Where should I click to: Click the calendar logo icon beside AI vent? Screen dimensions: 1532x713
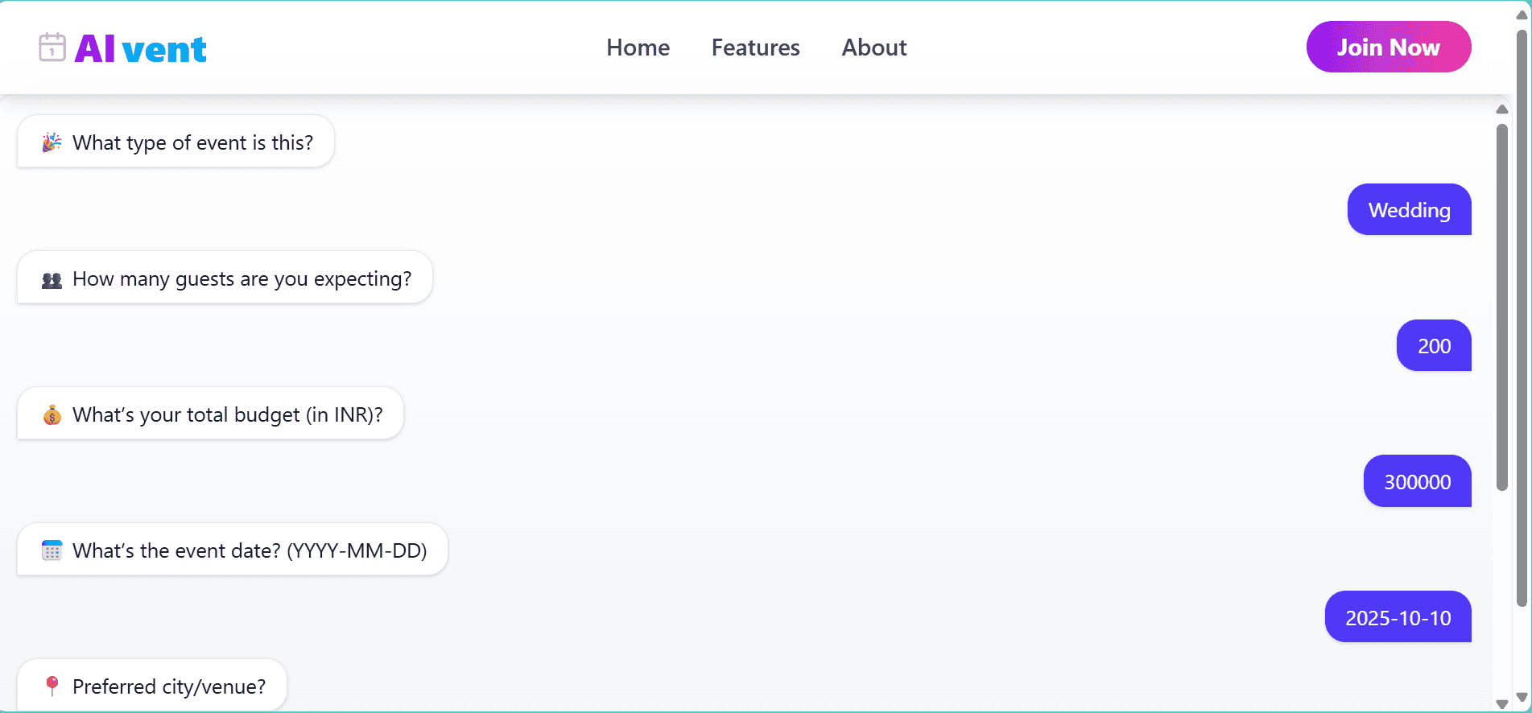pyautogui.click(x=52, y=47)
